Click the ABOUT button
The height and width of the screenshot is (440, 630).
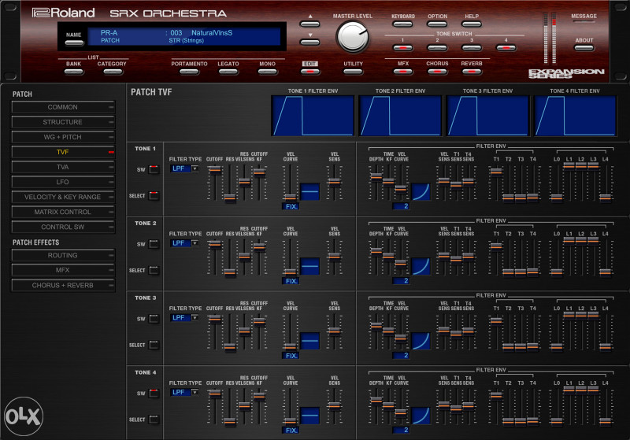[x=584, y=48]
